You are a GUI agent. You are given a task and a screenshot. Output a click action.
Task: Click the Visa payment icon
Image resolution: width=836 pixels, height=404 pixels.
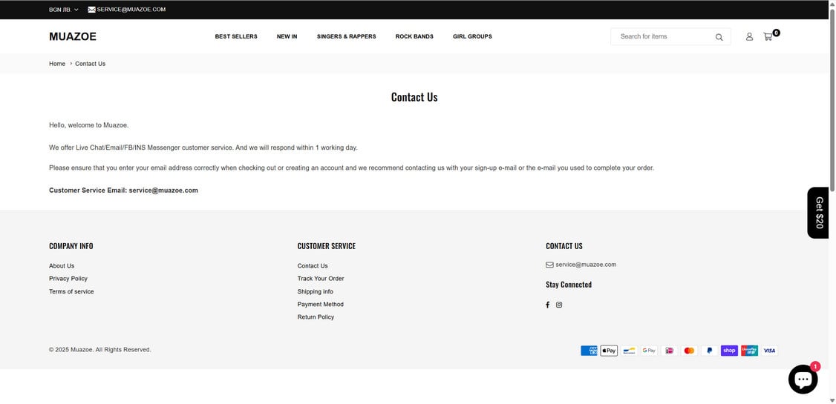769,351
